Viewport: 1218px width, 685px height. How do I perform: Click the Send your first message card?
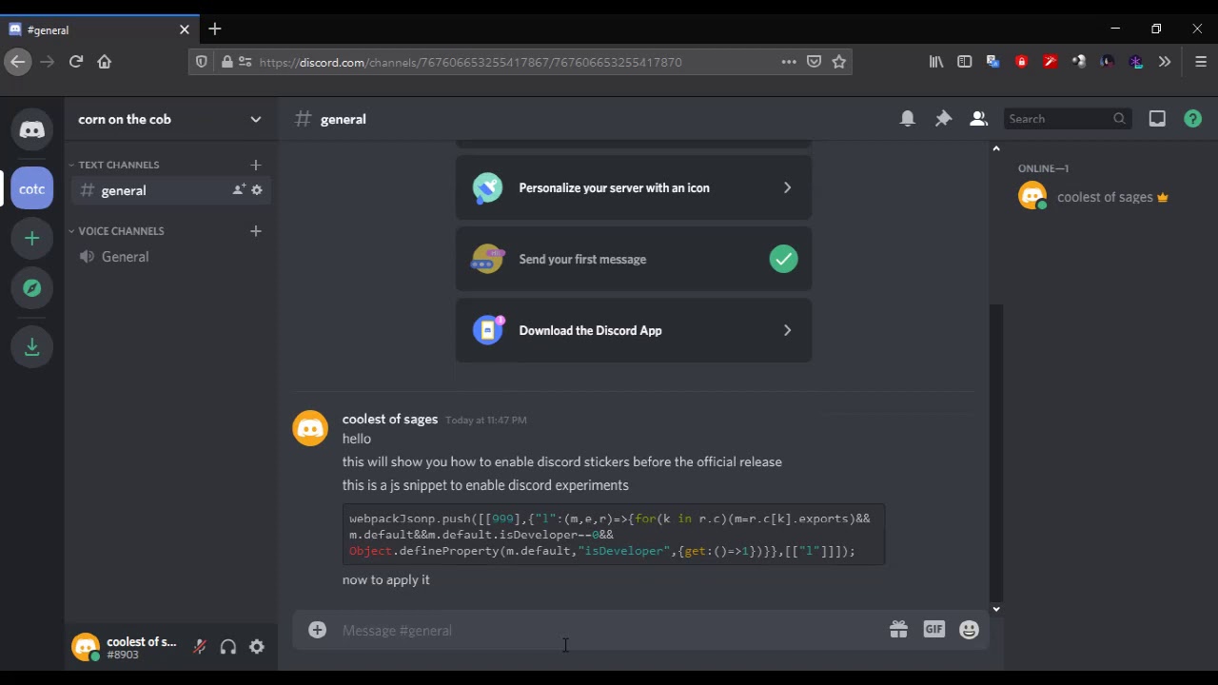(x=634, y=259)
